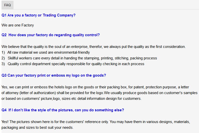Click the line starting 'Yes, we can print'
The width and height of the screenshot is (199, 133).
click(95, 87)
